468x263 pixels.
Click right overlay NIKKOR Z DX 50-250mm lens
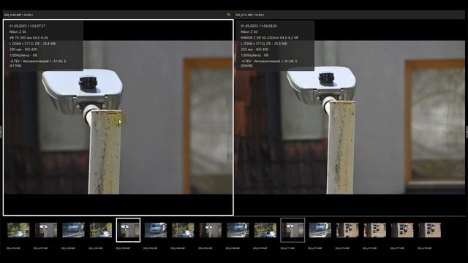(x=270, y=37)
